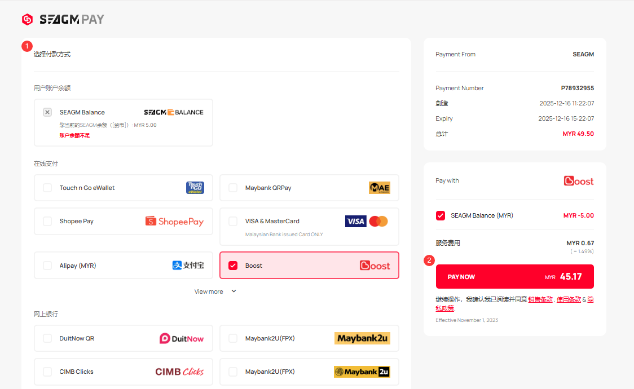Click the Touch n Go eWallet logo

195,188
